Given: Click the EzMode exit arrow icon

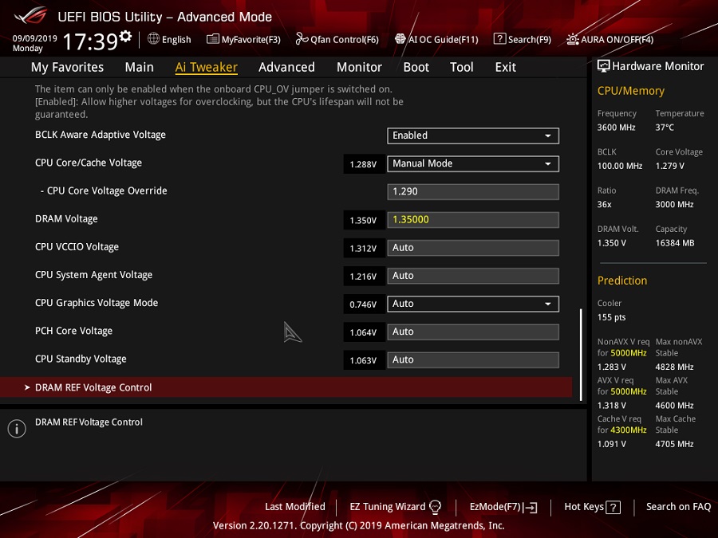Looking at the screenshot, I should [x=531, y=508].
